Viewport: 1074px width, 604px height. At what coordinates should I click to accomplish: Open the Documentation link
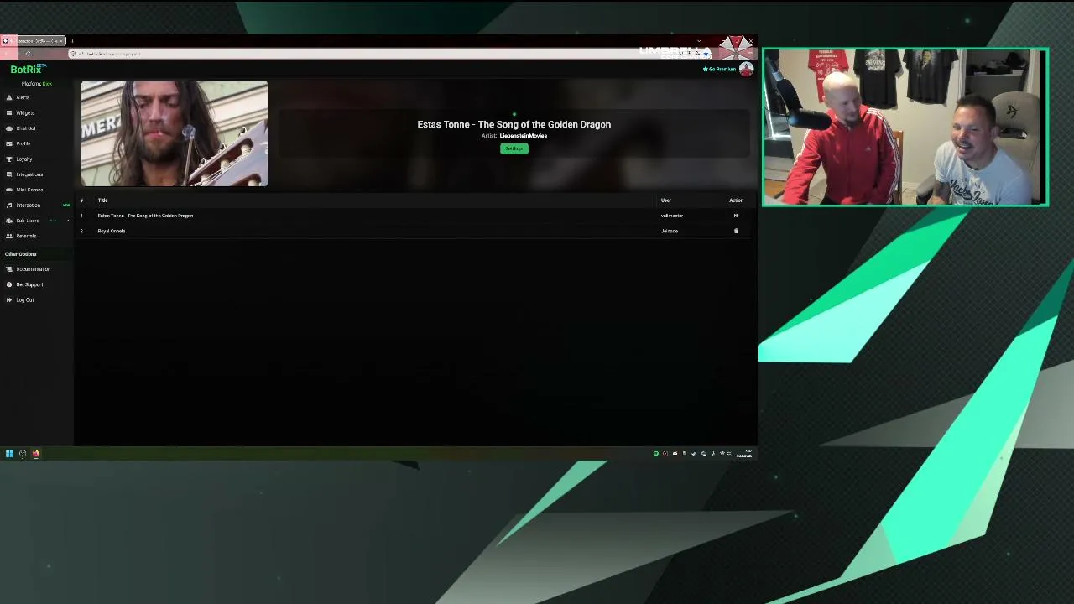pos(33,269)
